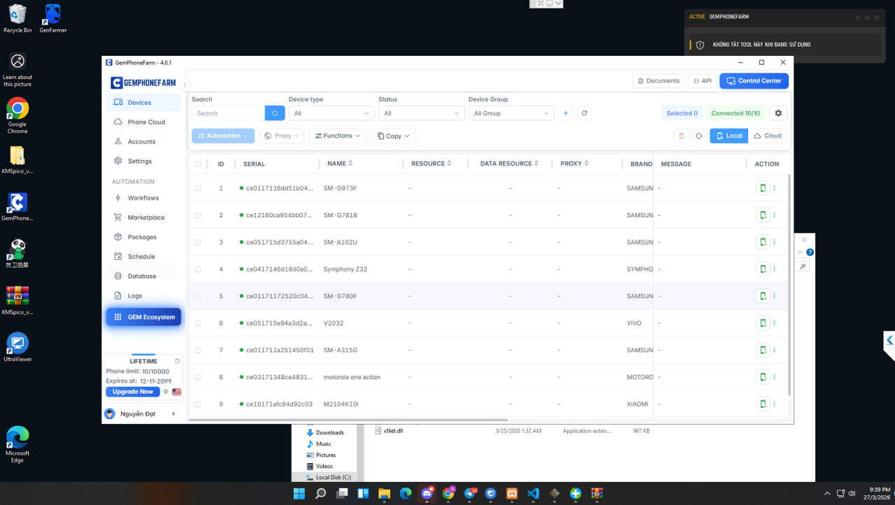Viewport: 895px width, 505px height.
Task: Click the refresh icon beside add-group
Action: (585, 113)
